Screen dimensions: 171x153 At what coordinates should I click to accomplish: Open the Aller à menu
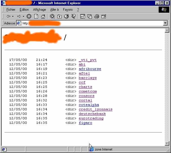click(54, 10)
